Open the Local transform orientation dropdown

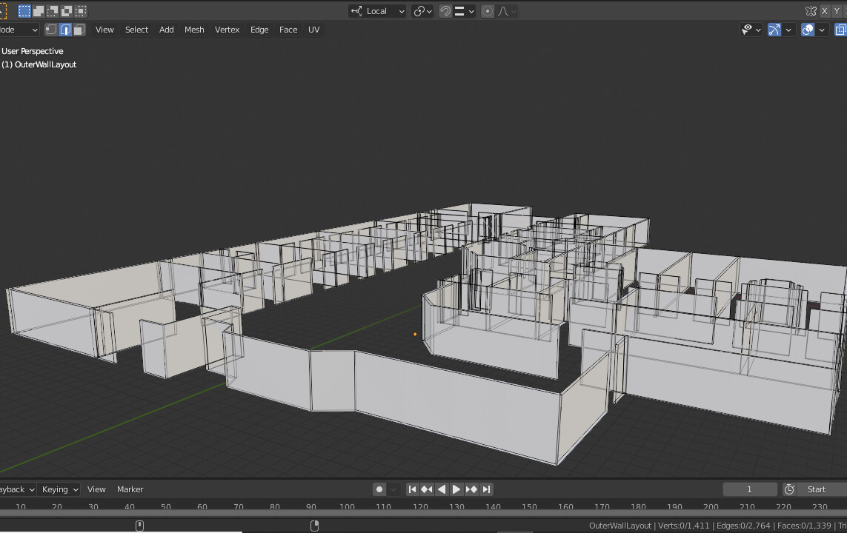click(377, 11)
